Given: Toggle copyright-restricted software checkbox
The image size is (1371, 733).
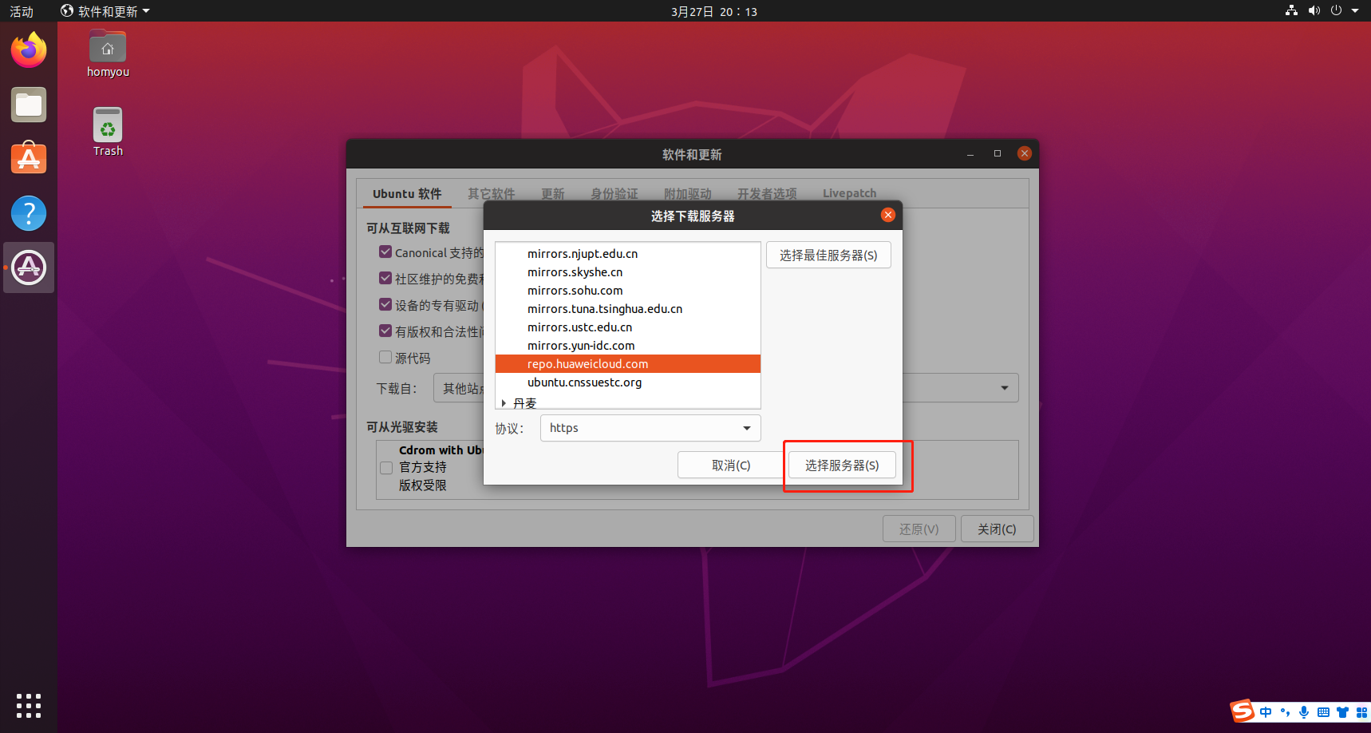Looking at the screenshot, I should click(385, 331).
